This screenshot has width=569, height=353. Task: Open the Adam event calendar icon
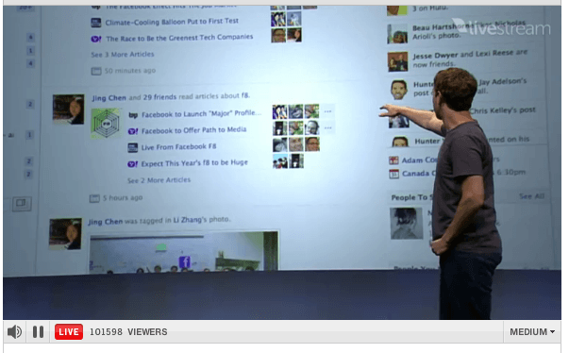pos(393,160)
